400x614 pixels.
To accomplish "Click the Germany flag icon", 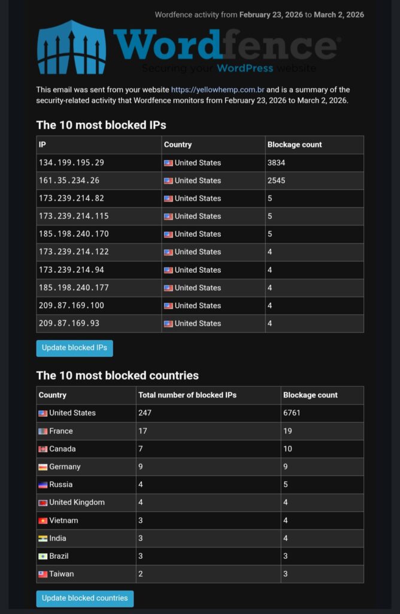I will pos(43,467).
